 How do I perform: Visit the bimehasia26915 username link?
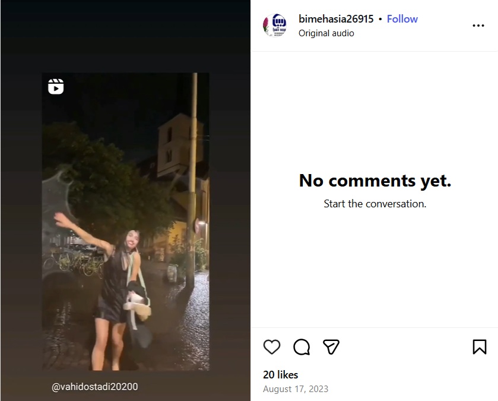pos(336,19)
